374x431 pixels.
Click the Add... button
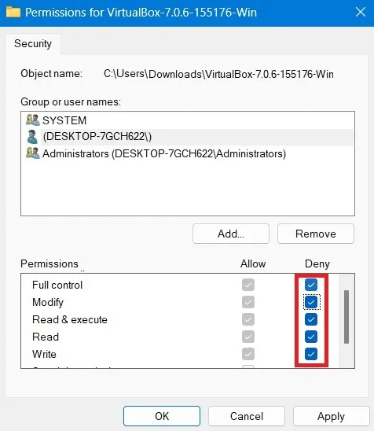(x=231, y=234)
